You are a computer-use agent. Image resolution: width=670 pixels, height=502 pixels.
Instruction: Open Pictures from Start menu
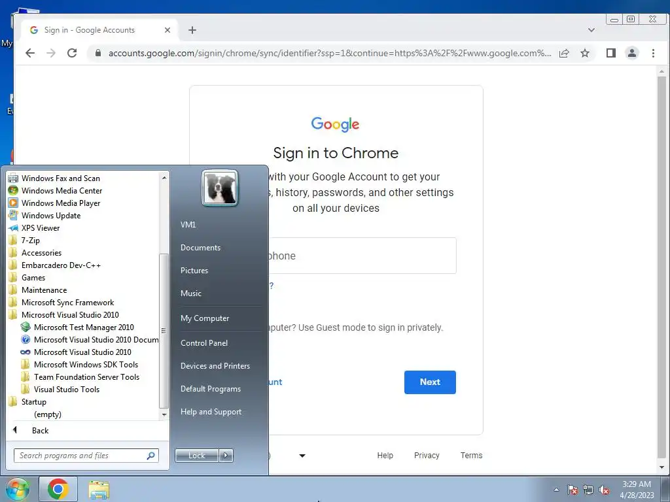click(x=194, y=270)
